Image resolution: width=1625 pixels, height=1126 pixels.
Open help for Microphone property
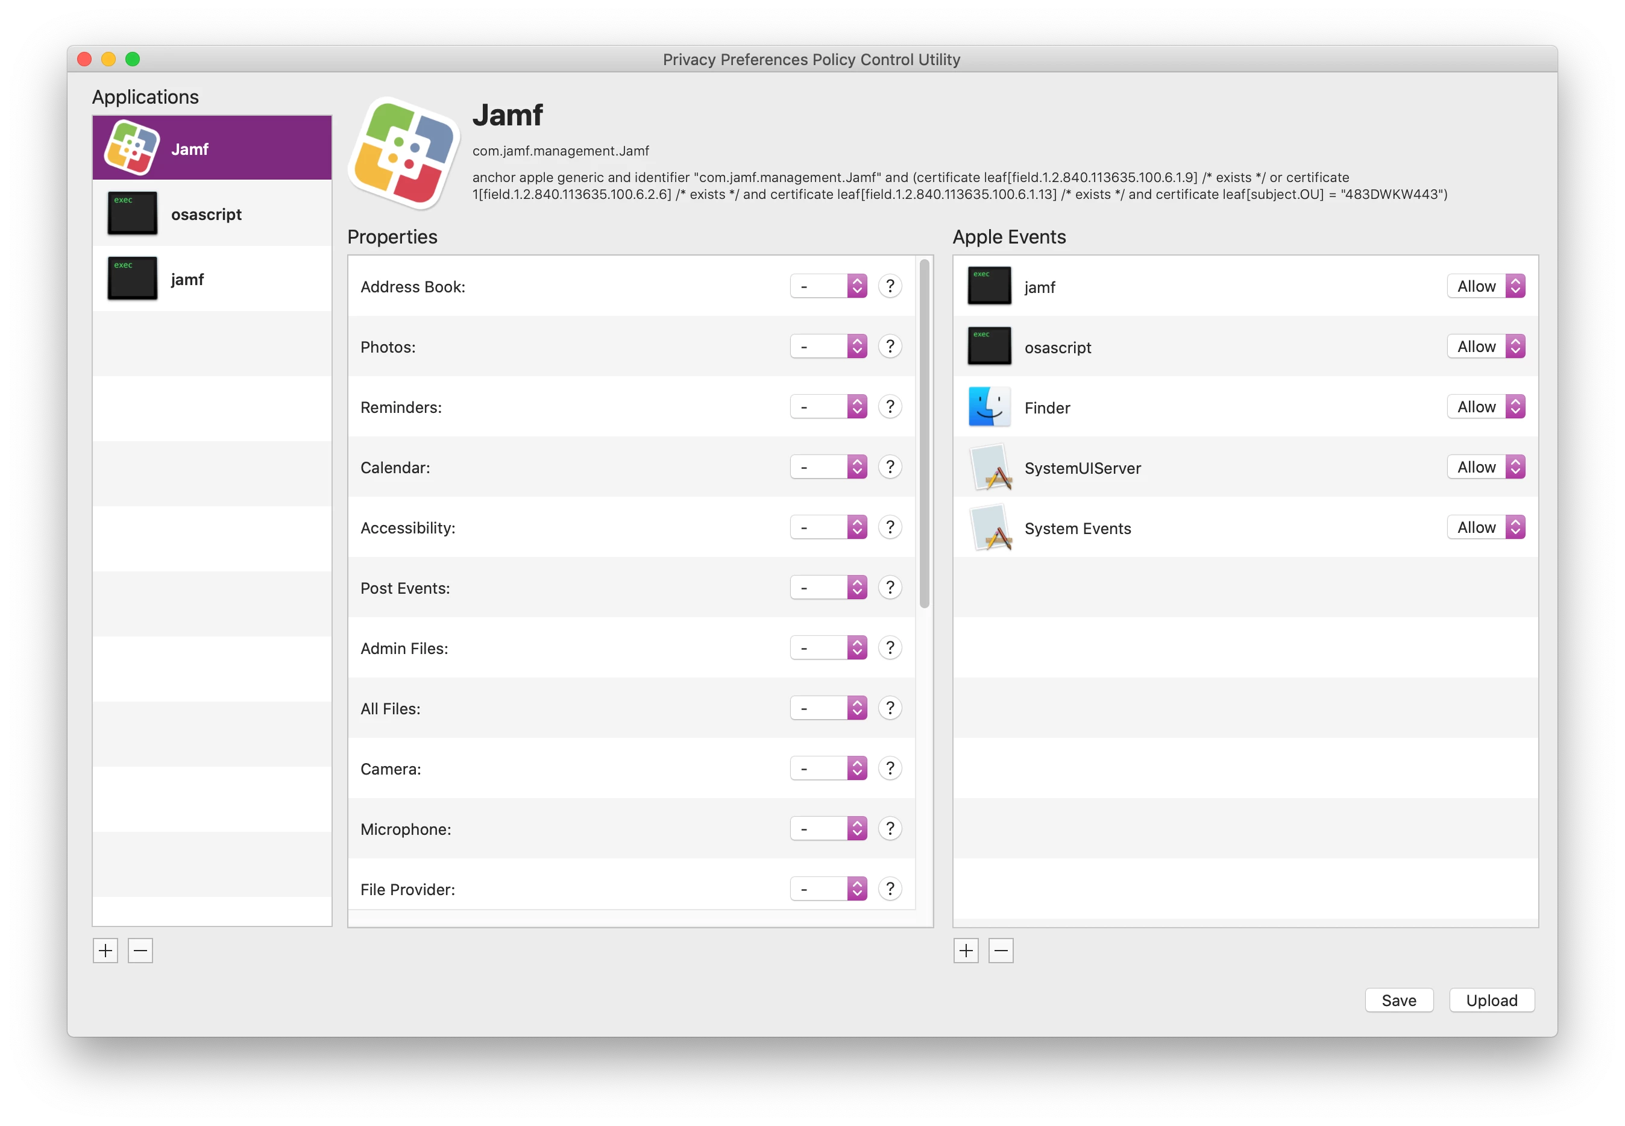click(890, 829)
